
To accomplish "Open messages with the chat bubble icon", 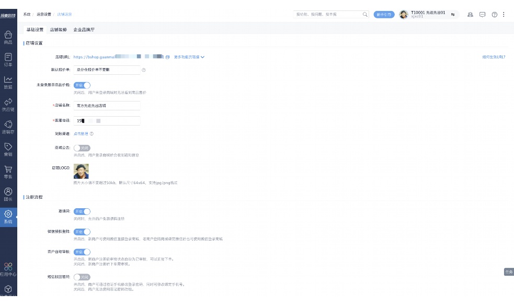I will (x=482, y=14).
